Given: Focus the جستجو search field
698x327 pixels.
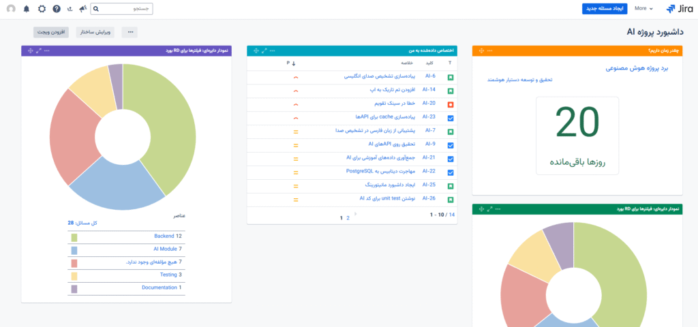Looking at the screenshot, I should pyautogui.click(x=121, y=9).
